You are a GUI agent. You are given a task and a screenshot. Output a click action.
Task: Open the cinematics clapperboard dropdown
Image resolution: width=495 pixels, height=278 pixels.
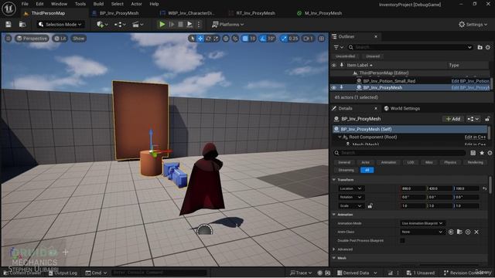click(x=138, y=24)
